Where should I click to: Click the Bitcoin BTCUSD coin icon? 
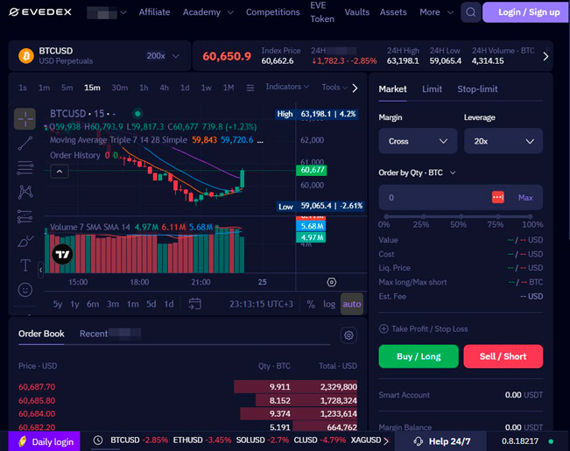click(x=26, y=56)
